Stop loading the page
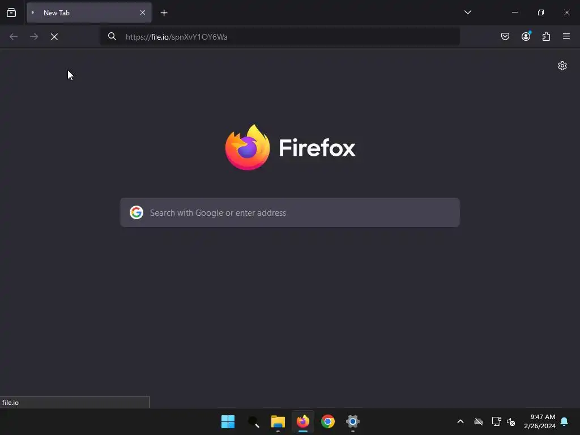Viewport: 580px width, 435px height. click(x=54, y=37)
